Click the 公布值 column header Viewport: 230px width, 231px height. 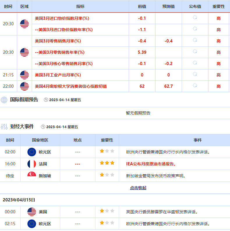(x=195, y=6)
